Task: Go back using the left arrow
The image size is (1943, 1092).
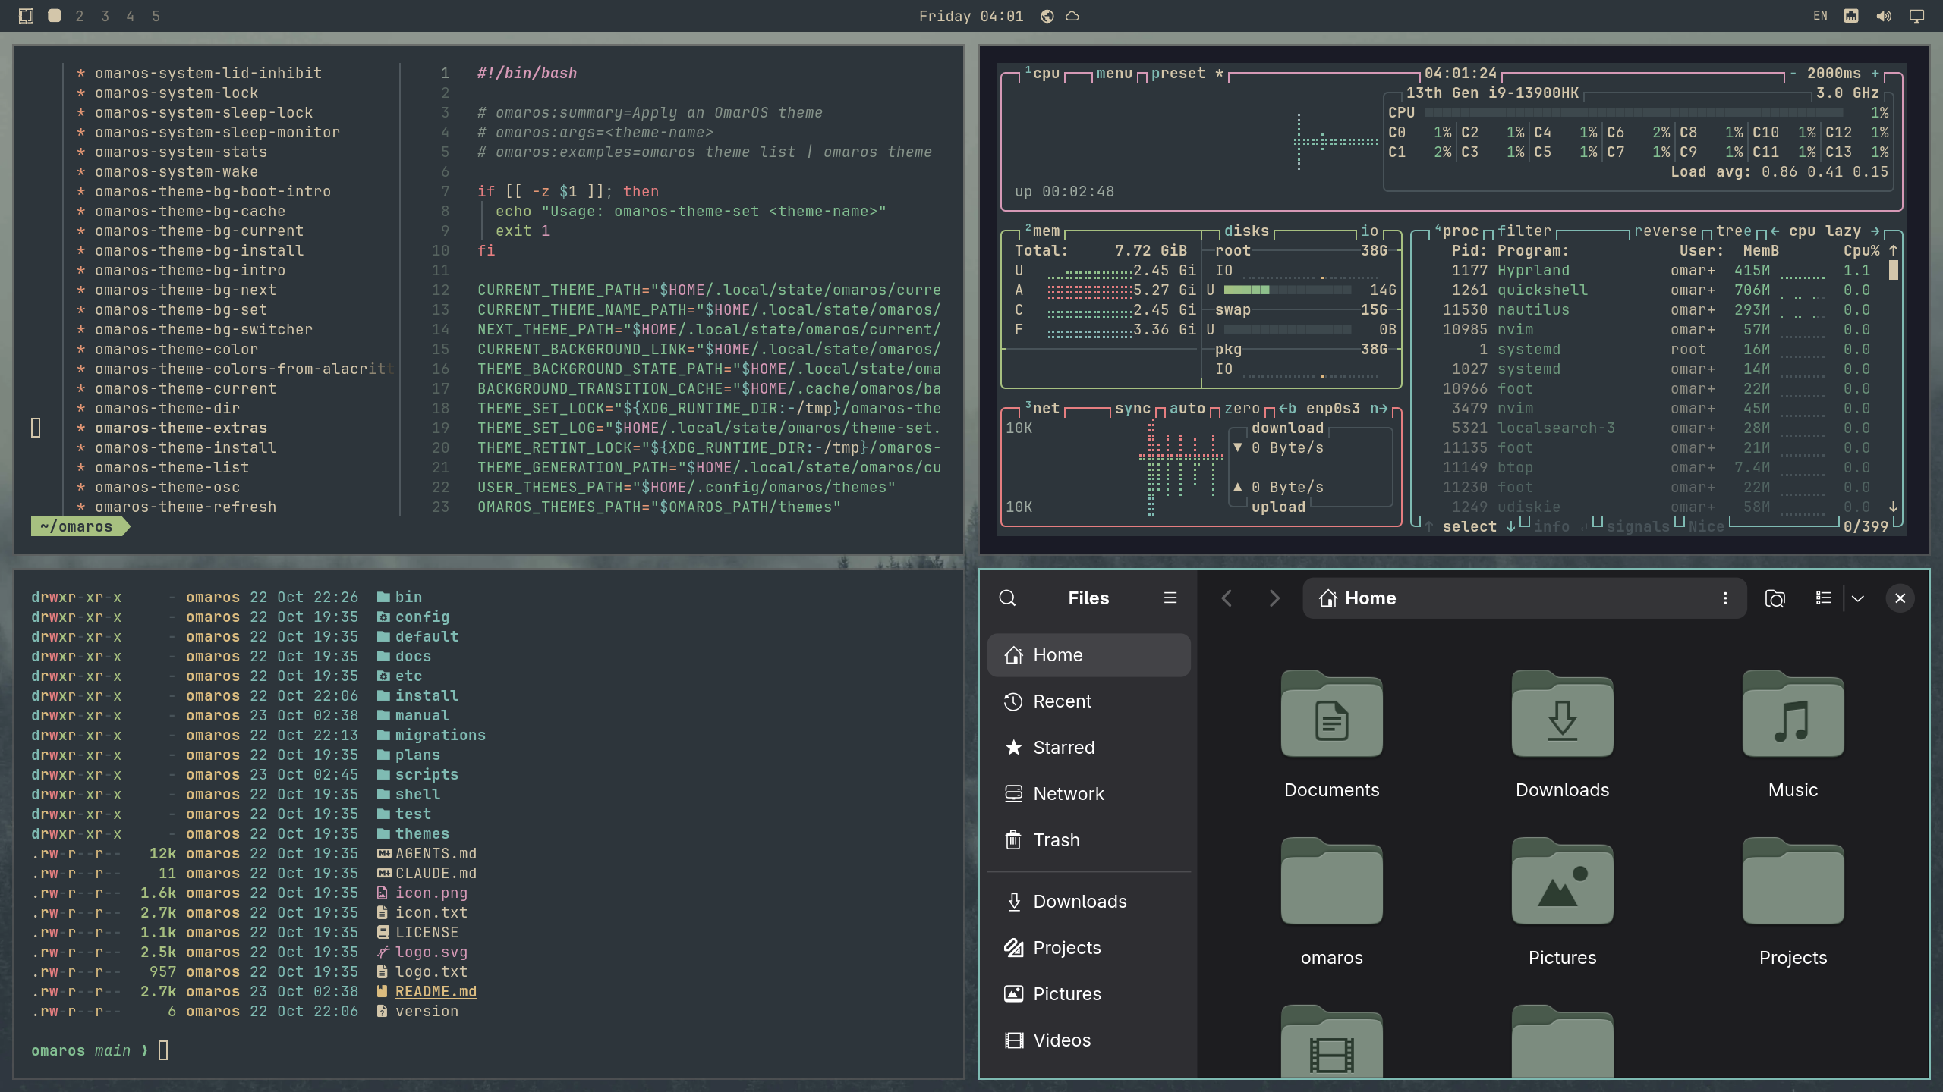Action: [x=1227, y=598]
